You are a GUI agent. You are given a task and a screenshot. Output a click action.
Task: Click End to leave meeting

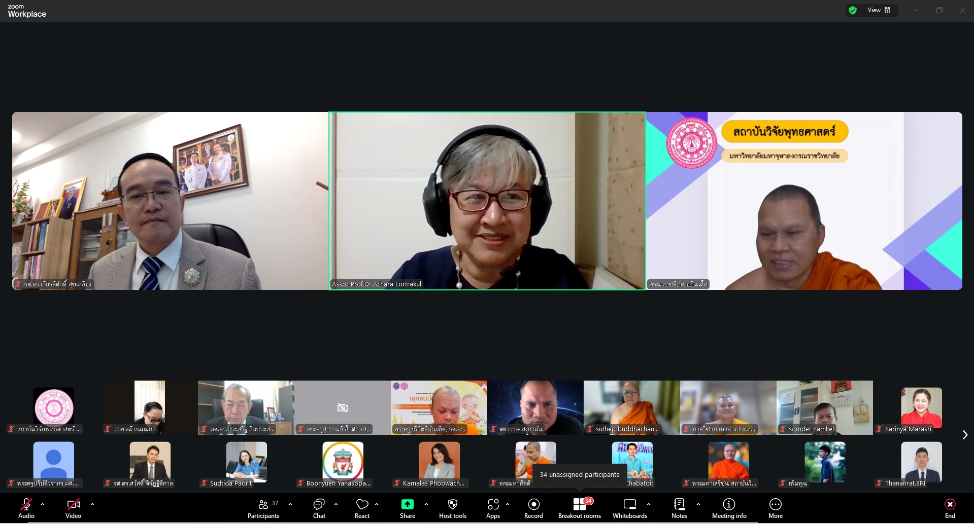point(950,508)
